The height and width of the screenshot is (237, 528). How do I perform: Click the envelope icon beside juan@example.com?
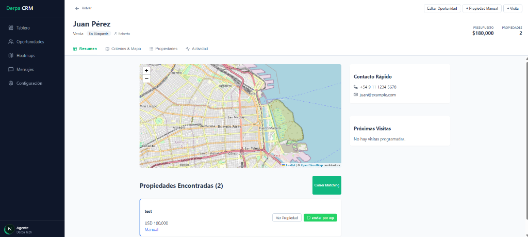coord(355,95)
